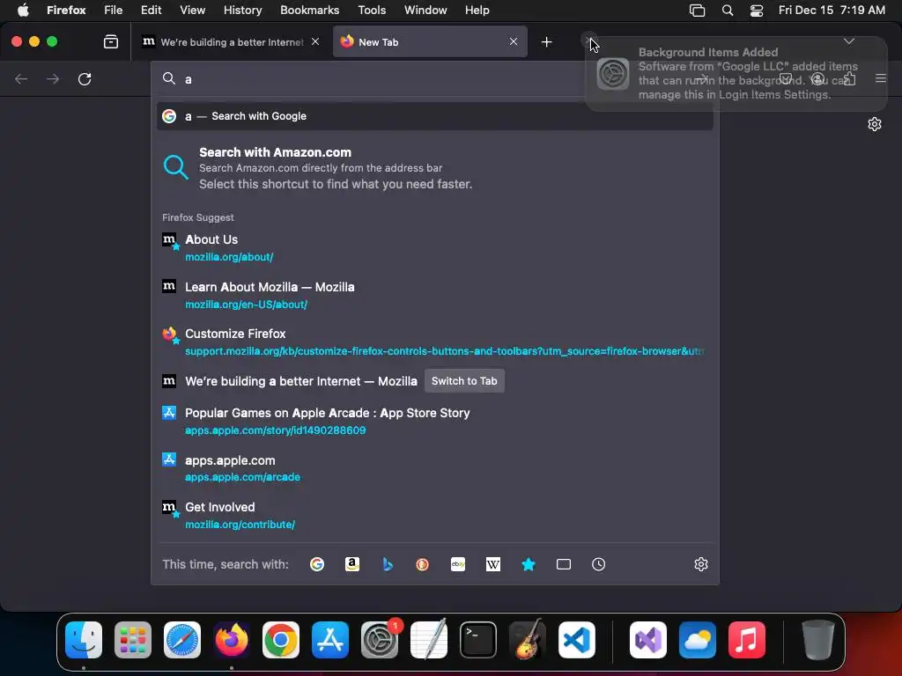Open apps.apple.com/arcade suggestion
Screen dimensions: 902x676
(435, 468)
